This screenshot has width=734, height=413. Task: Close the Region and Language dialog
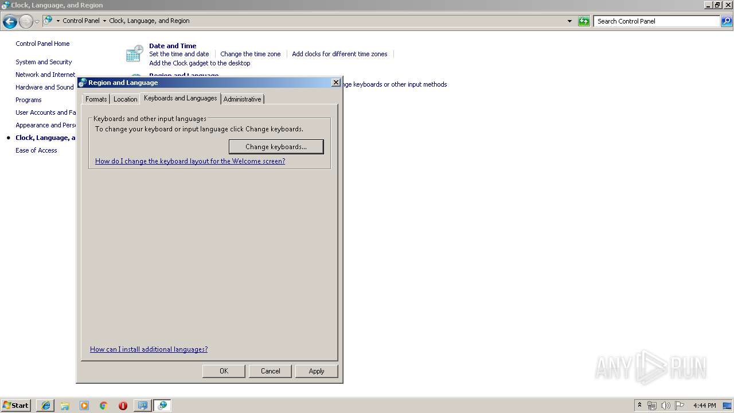tap(336, 83)
